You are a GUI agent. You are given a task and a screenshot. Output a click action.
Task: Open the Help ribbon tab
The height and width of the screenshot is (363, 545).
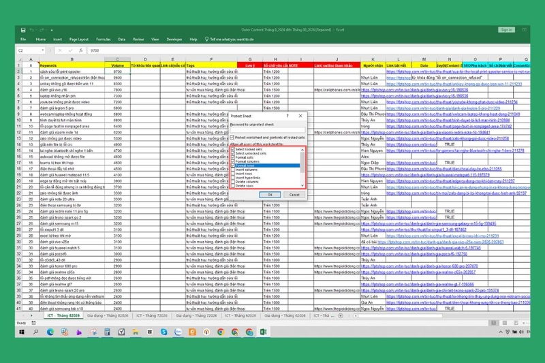pos(193,40)
